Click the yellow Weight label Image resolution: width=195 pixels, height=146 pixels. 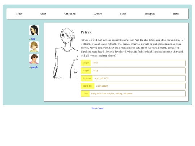tap(86, 71)
